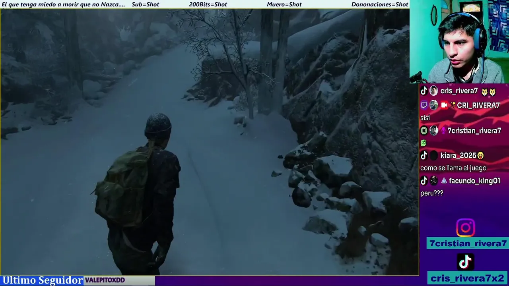Image resolution: width=509 pixels, height=286 pixels.
Task: Click the chat message "sisi"
Action: point(425,118)
